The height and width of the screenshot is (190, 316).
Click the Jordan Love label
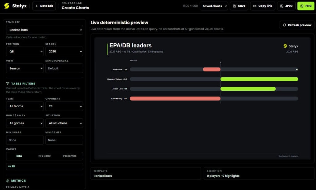click(120, 89)
